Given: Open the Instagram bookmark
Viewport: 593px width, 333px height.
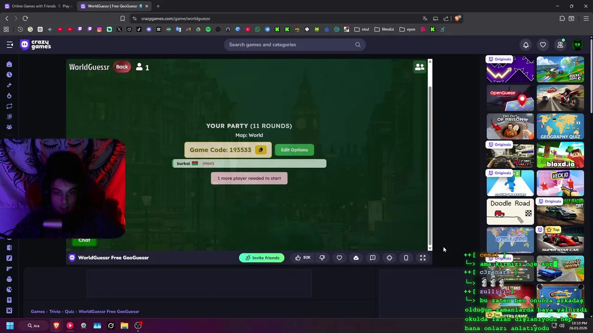Looking at the screenshot, I should (99, 29).
